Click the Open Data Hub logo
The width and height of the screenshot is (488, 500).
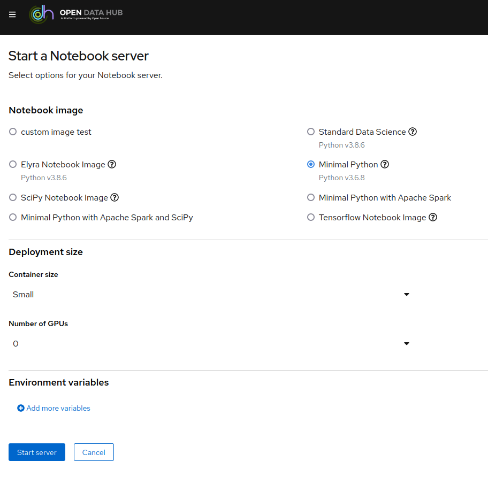pyautogui.click(x=75, y=14)
